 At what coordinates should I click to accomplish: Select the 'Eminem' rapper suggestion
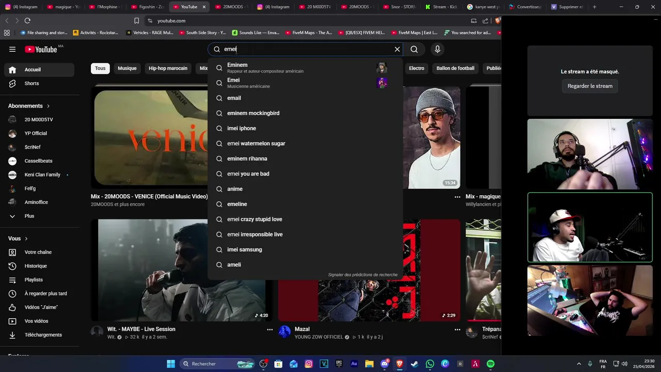point(305,68)
